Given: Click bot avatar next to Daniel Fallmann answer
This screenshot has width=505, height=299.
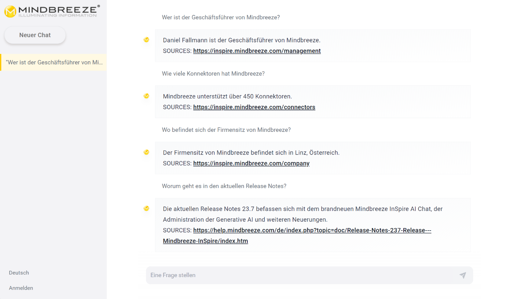Looking at the screenshot, I should pos(147,40).
